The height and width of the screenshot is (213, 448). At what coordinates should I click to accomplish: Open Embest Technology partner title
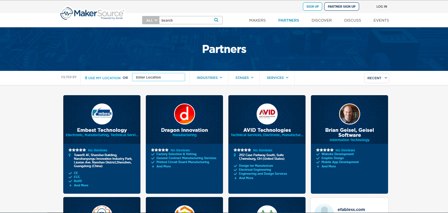[x=102, y=130]
